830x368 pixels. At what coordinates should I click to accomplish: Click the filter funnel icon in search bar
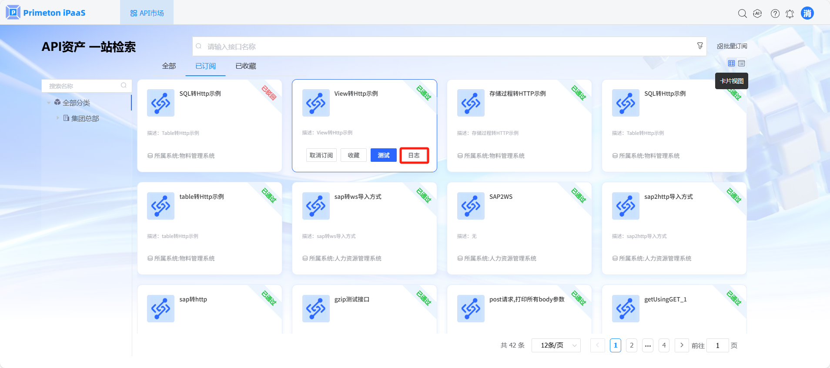point(699,46)
